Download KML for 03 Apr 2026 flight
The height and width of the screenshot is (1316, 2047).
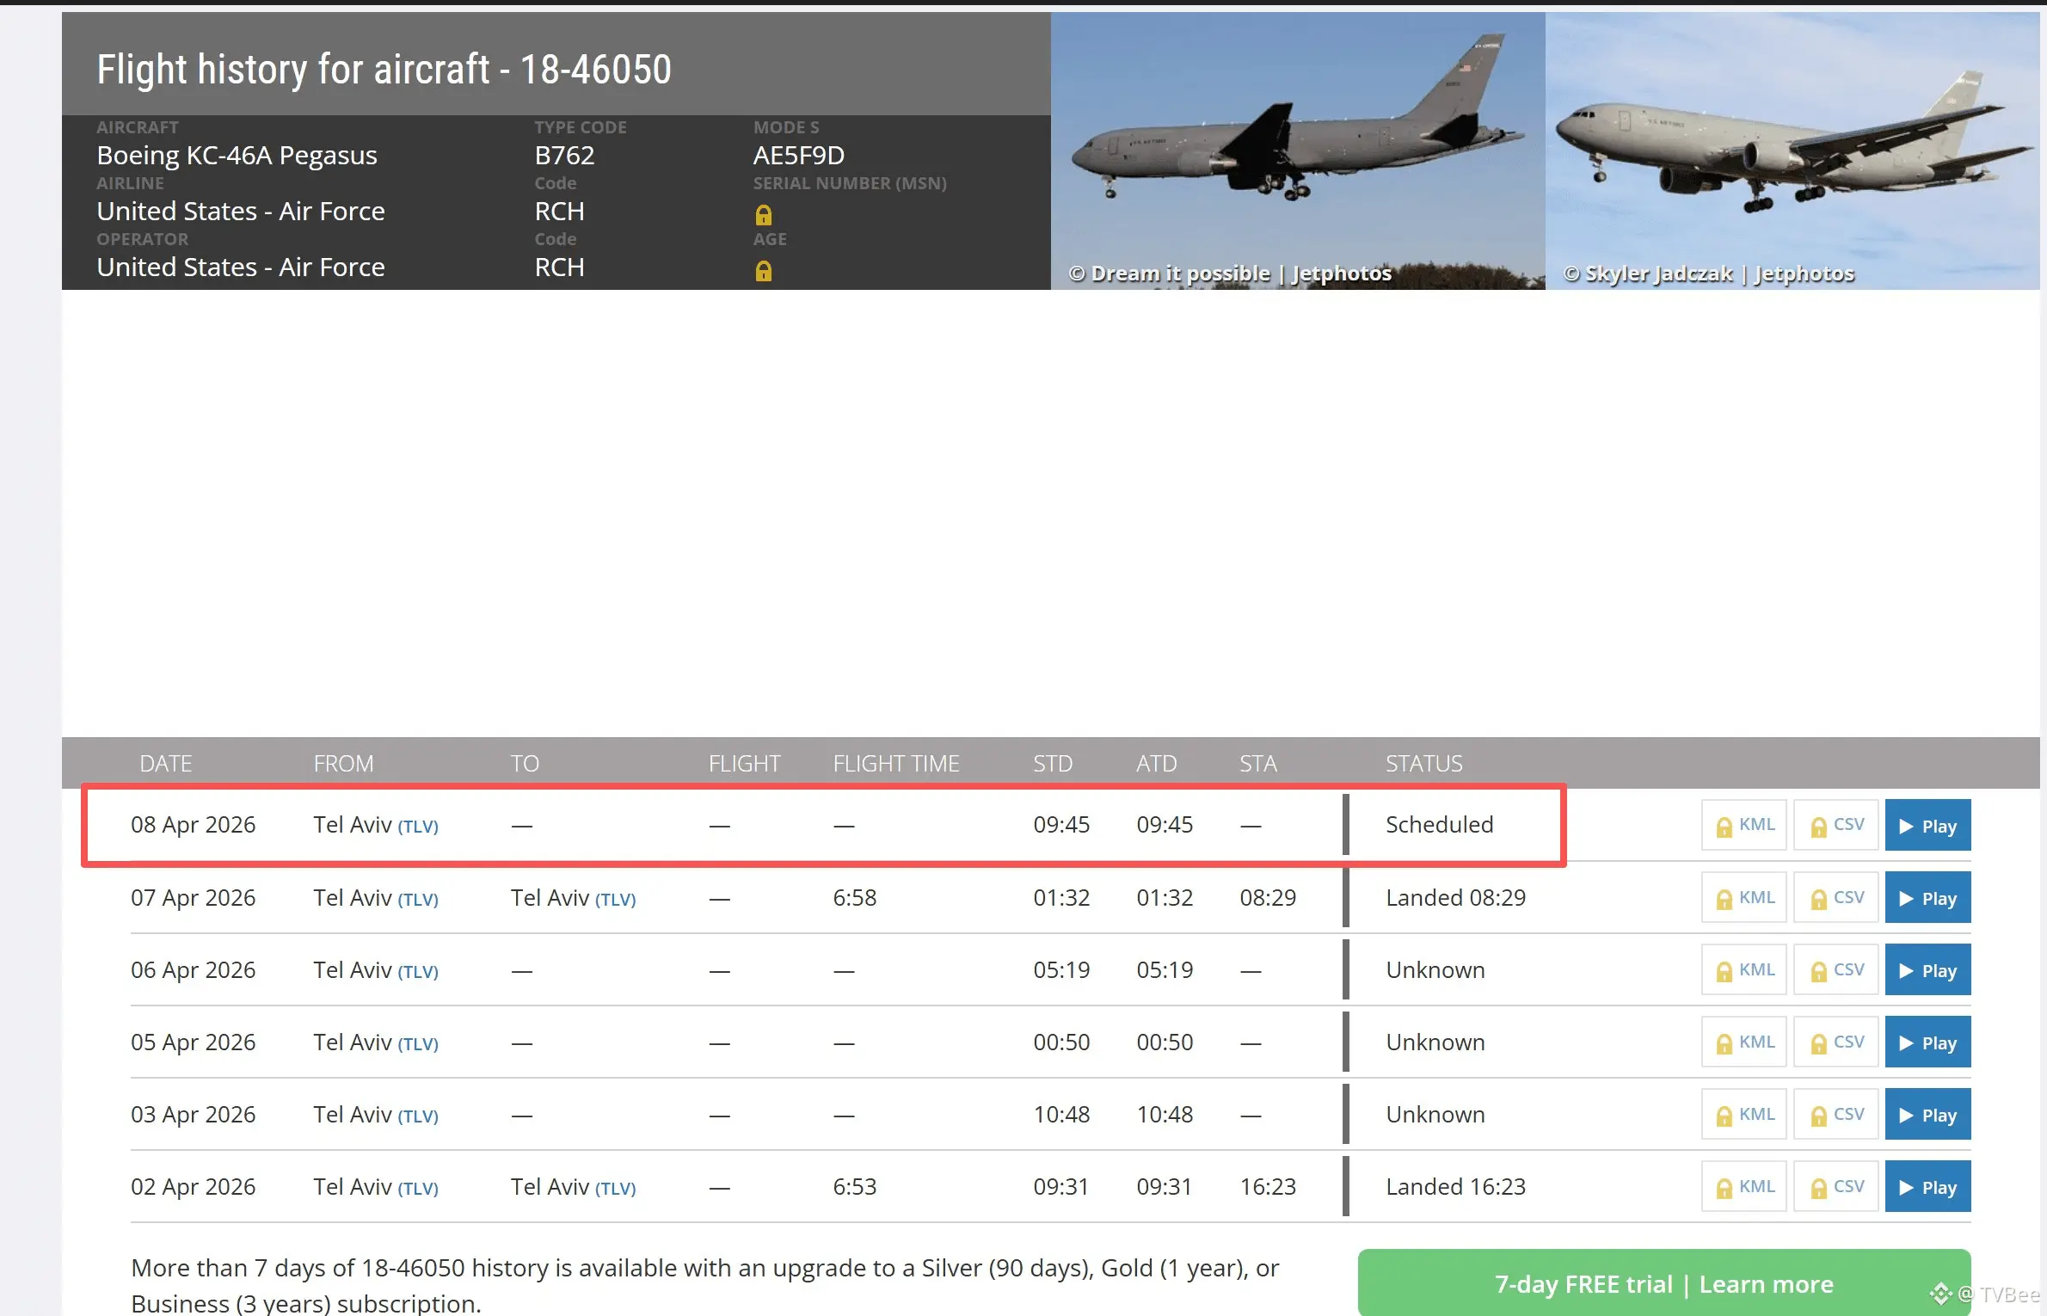tap(1743, 1115)
